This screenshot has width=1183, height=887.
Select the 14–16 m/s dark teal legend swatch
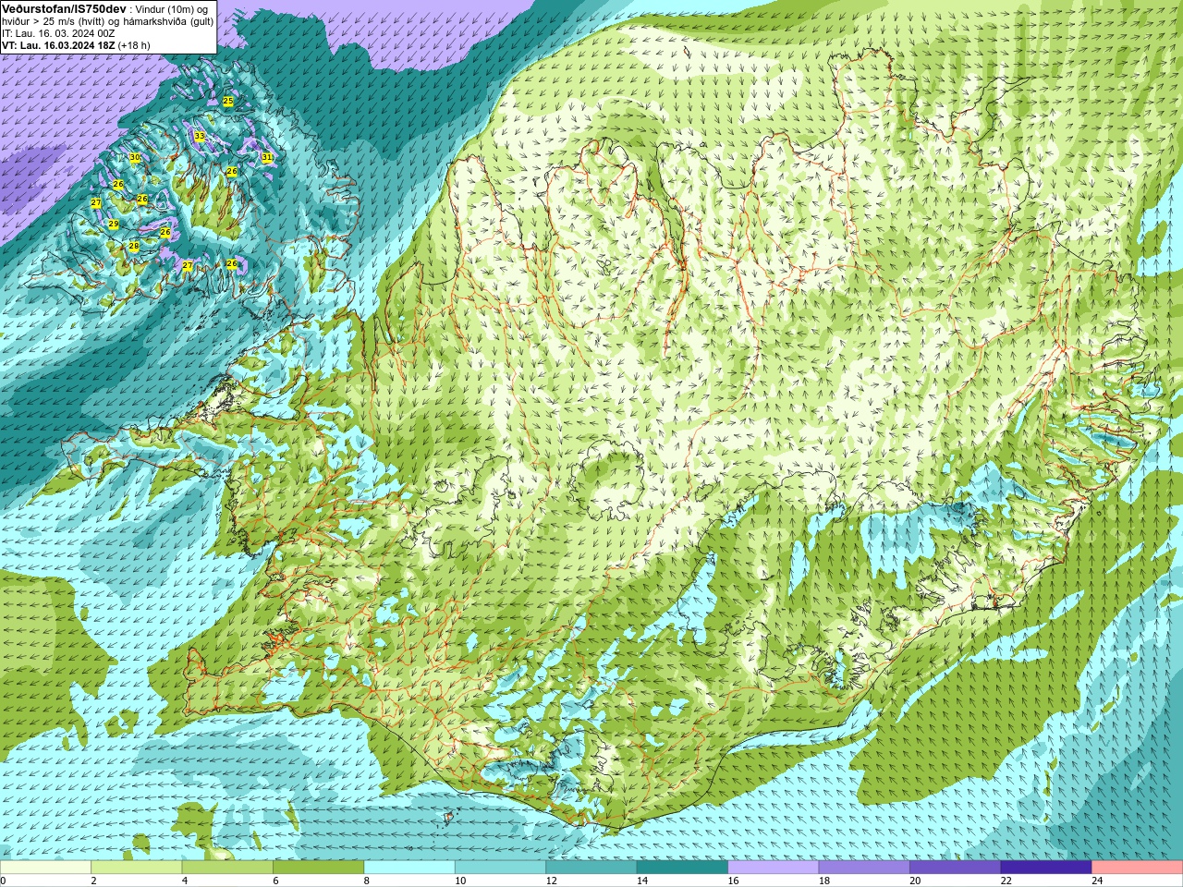[682, 868]
